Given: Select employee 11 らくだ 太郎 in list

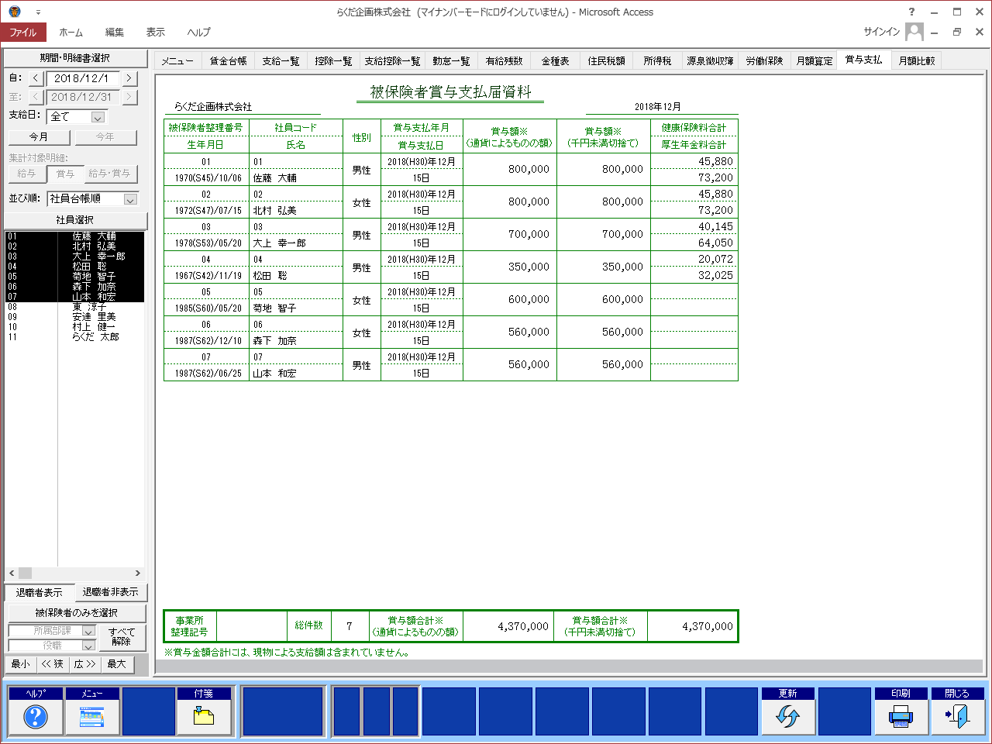Looking at the screenshot, I should tap(74, 337).
